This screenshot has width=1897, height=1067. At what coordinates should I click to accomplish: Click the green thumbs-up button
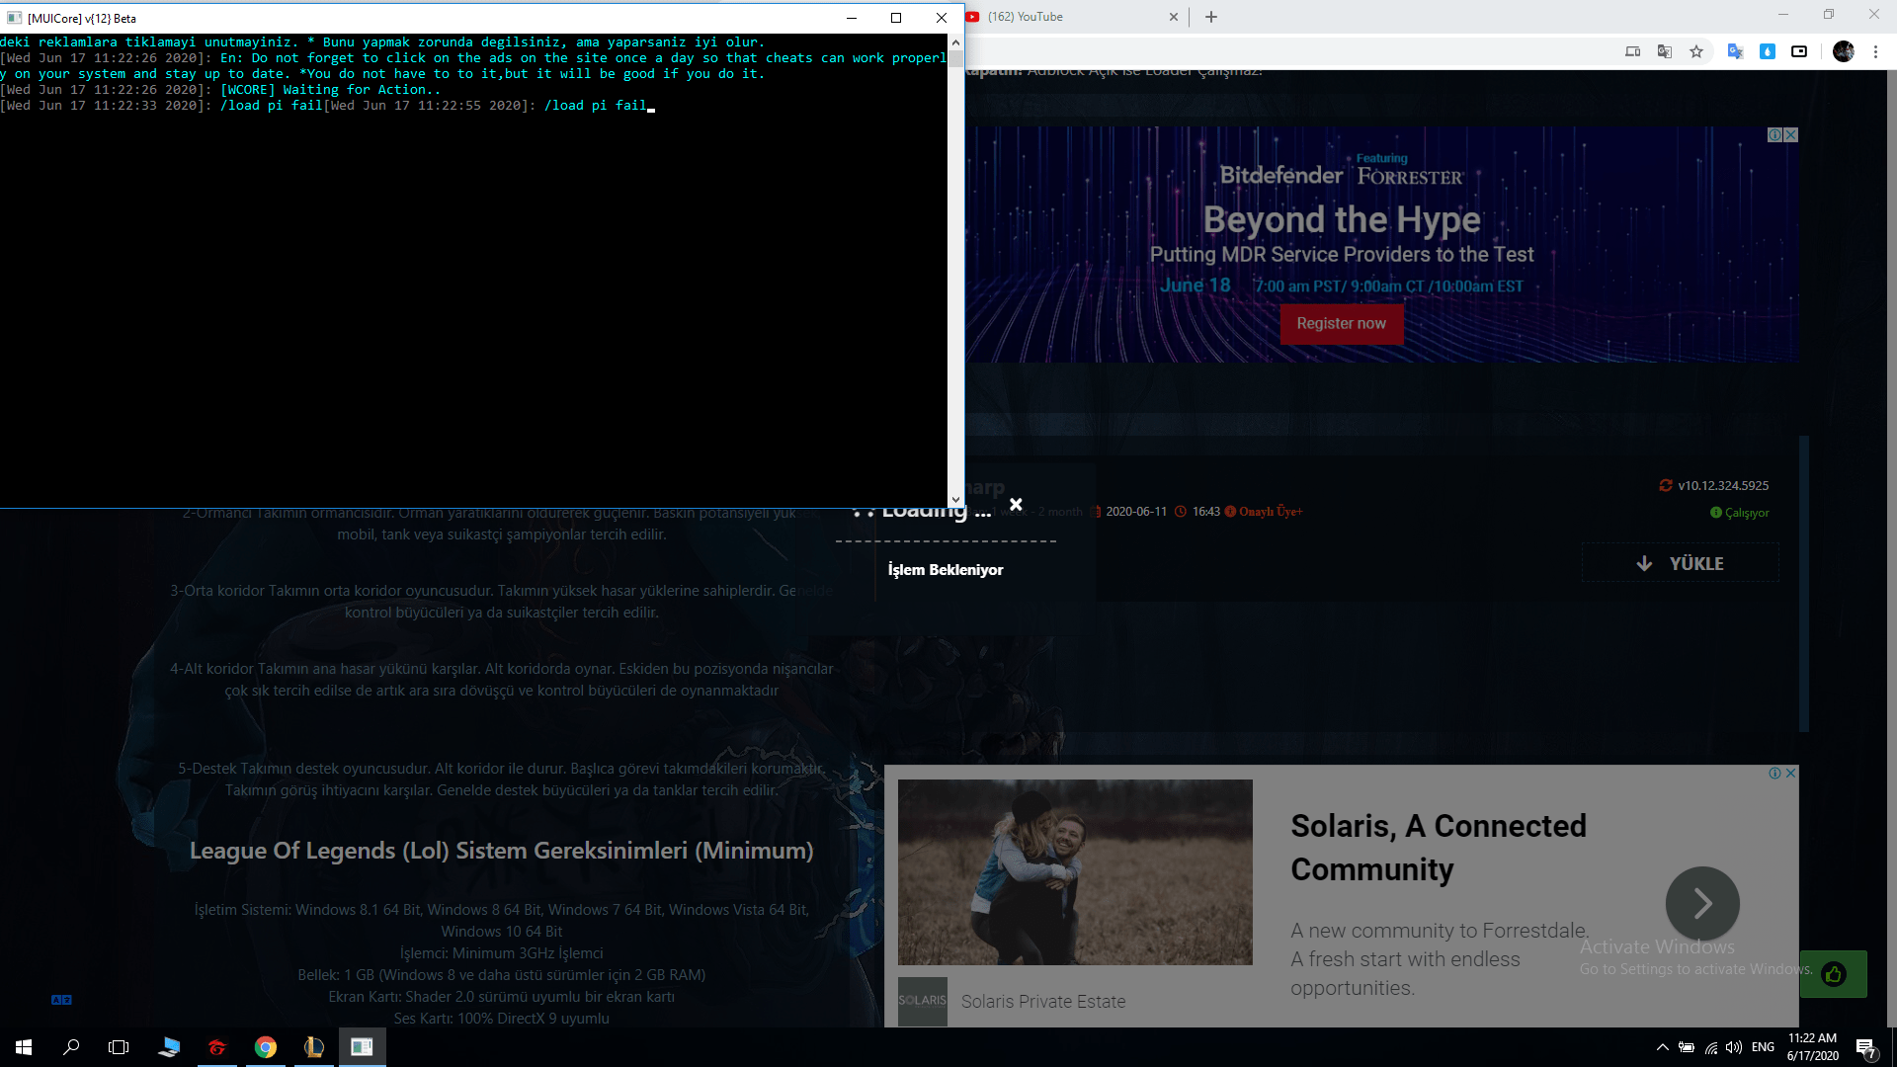[x=1834, y=974]
